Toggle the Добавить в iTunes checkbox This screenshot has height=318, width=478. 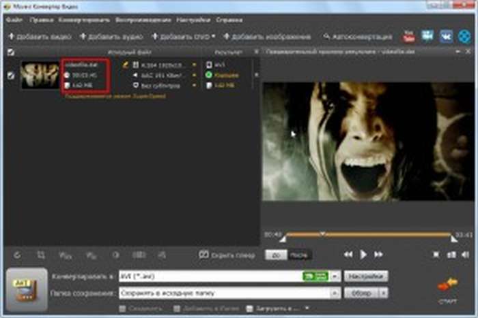point(177,309)
